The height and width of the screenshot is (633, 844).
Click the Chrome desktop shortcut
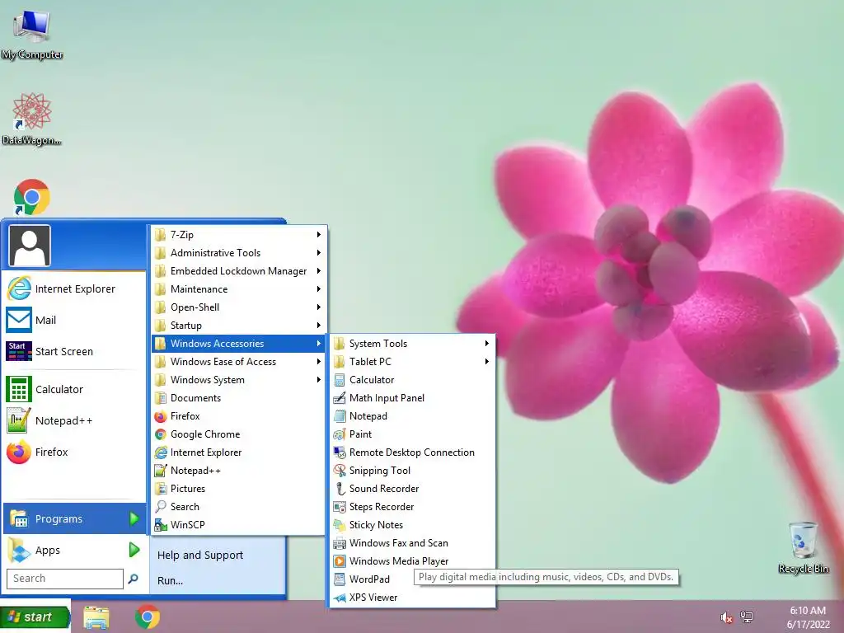(x=32, y=197)
